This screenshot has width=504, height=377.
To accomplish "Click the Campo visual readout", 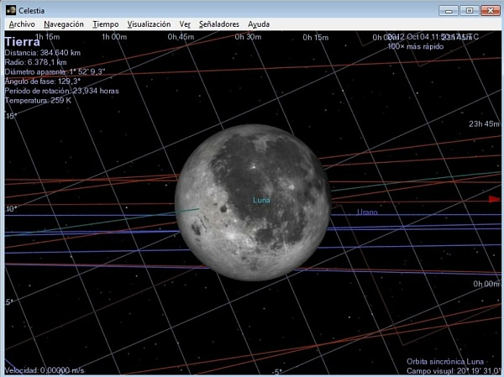I will point(453,369).
